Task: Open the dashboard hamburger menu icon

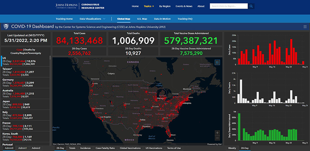Action: 305,26
